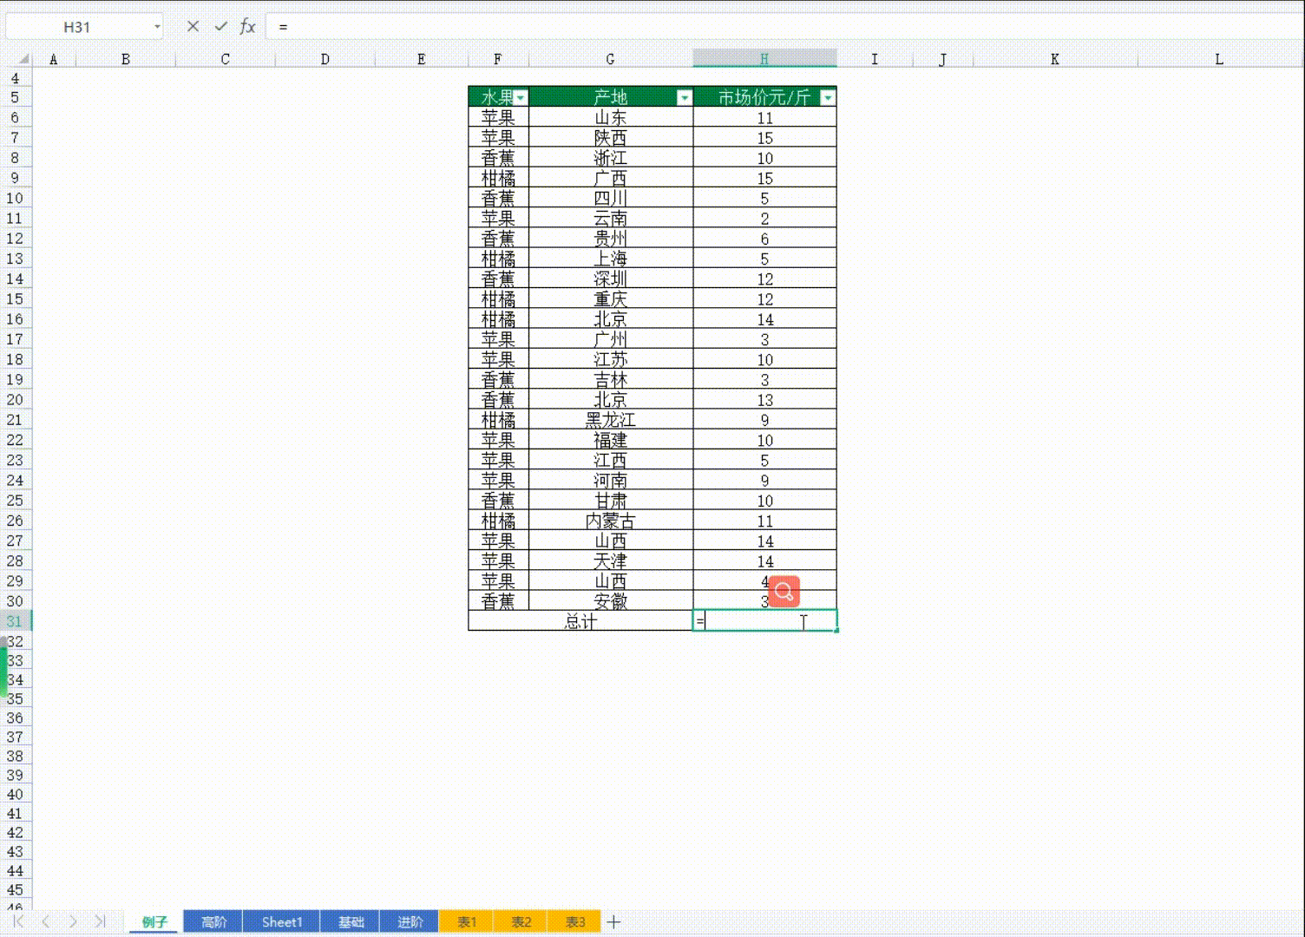Select the 广西 origin cell

click(611, 178)
